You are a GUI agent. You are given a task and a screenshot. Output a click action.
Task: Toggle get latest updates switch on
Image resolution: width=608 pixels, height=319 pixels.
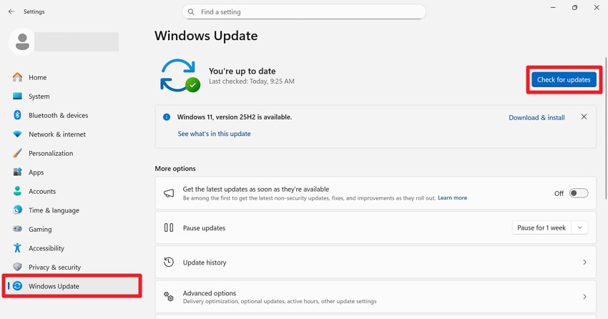point(579,193)
